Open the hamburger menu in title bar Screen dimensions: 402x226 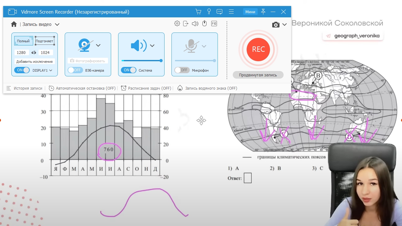(x=231, y=12)
